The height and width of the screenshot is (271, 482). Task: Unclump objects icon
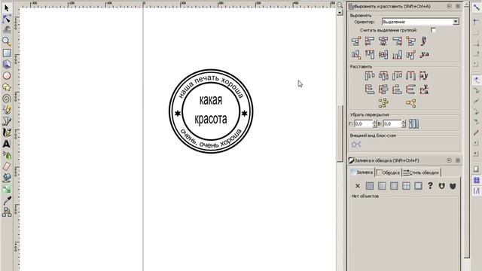tap(410, 103)
